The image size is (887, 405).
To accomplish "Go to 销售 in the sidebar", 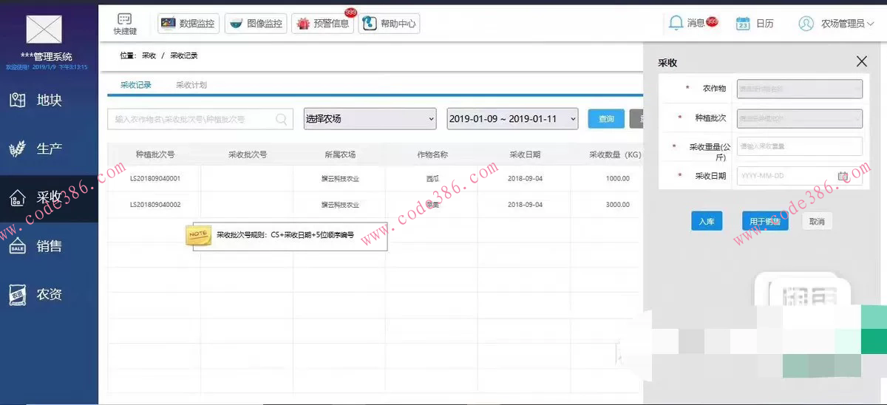I will pyautogui.click(x=49, y=246).
